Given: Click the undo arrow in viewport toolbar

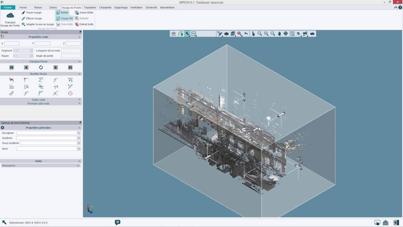Looking at the screenshot, I should pos(246,34).
